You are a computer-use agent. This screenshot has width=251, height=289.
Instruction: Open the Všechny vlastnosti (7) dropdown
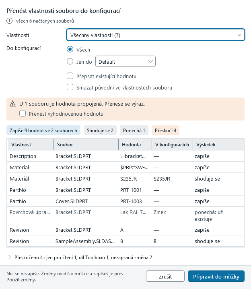[156, 35]
